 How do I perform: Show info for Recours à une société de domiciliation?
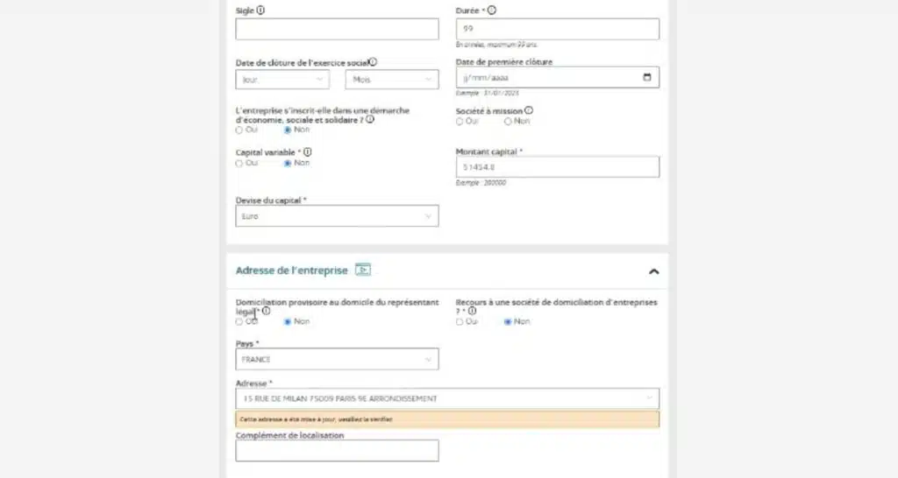point(472,311)
